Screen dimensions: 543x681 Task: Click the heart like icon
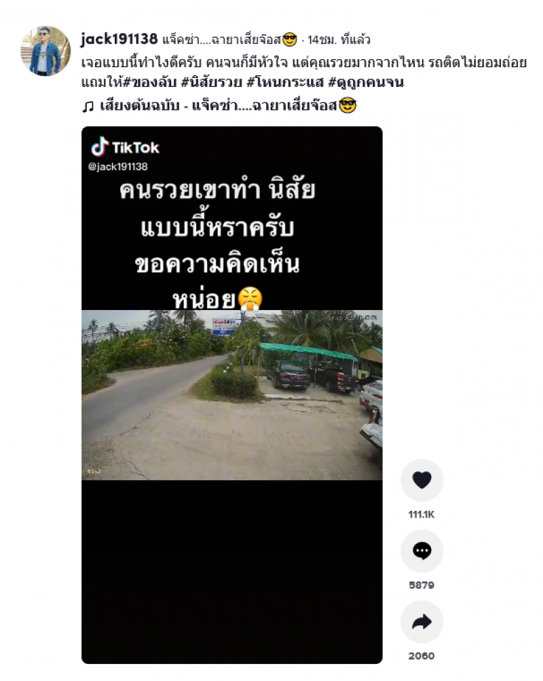click(422, 480)
